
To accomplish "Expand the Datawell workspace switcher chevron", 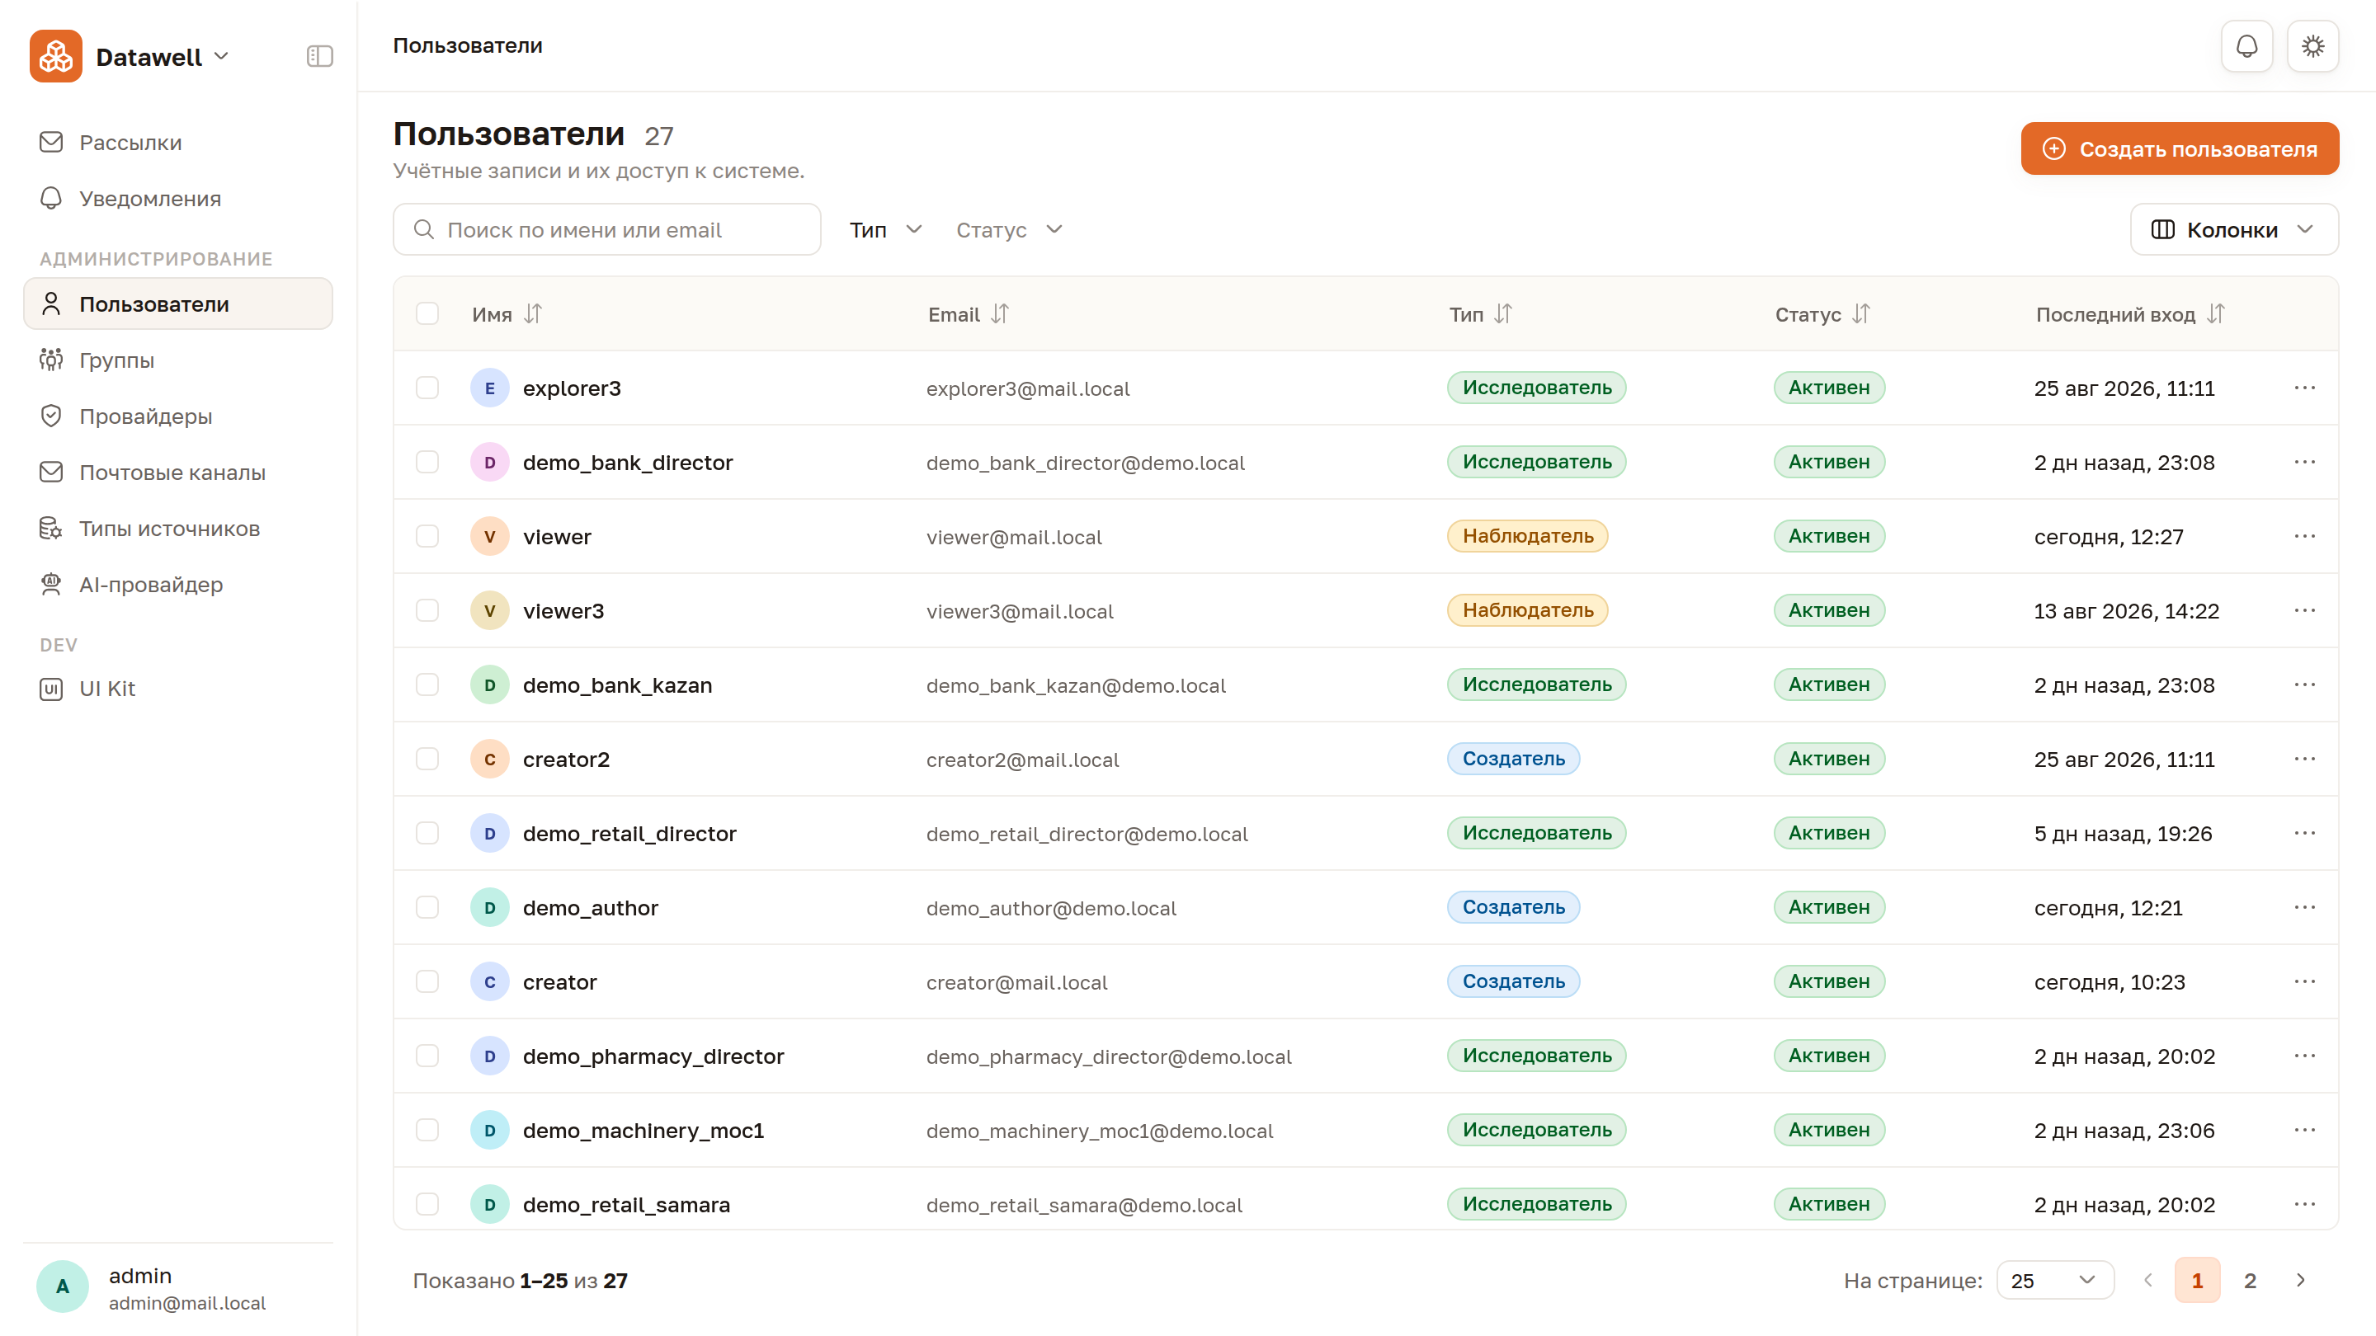I will (x=221, y=56).
